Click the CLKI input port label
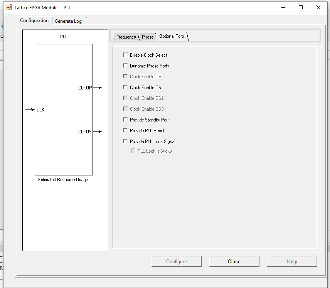The width and height of the screenshot is (330, 288). coord(41,109)
